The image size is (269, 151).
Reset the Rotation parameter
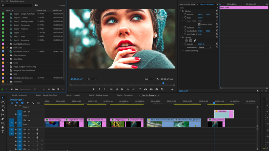click(217, 28)
